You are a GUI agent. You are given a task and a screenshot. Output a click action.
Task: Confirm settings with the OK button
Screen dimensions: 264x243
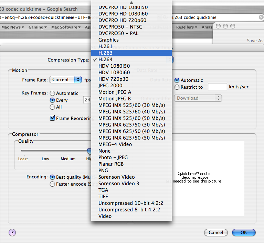[x=244, y=233]
